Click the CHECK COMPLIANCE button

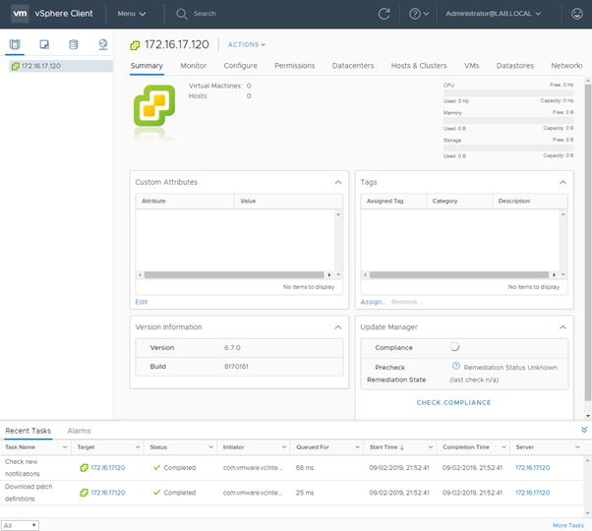click(x=453, y=403)
